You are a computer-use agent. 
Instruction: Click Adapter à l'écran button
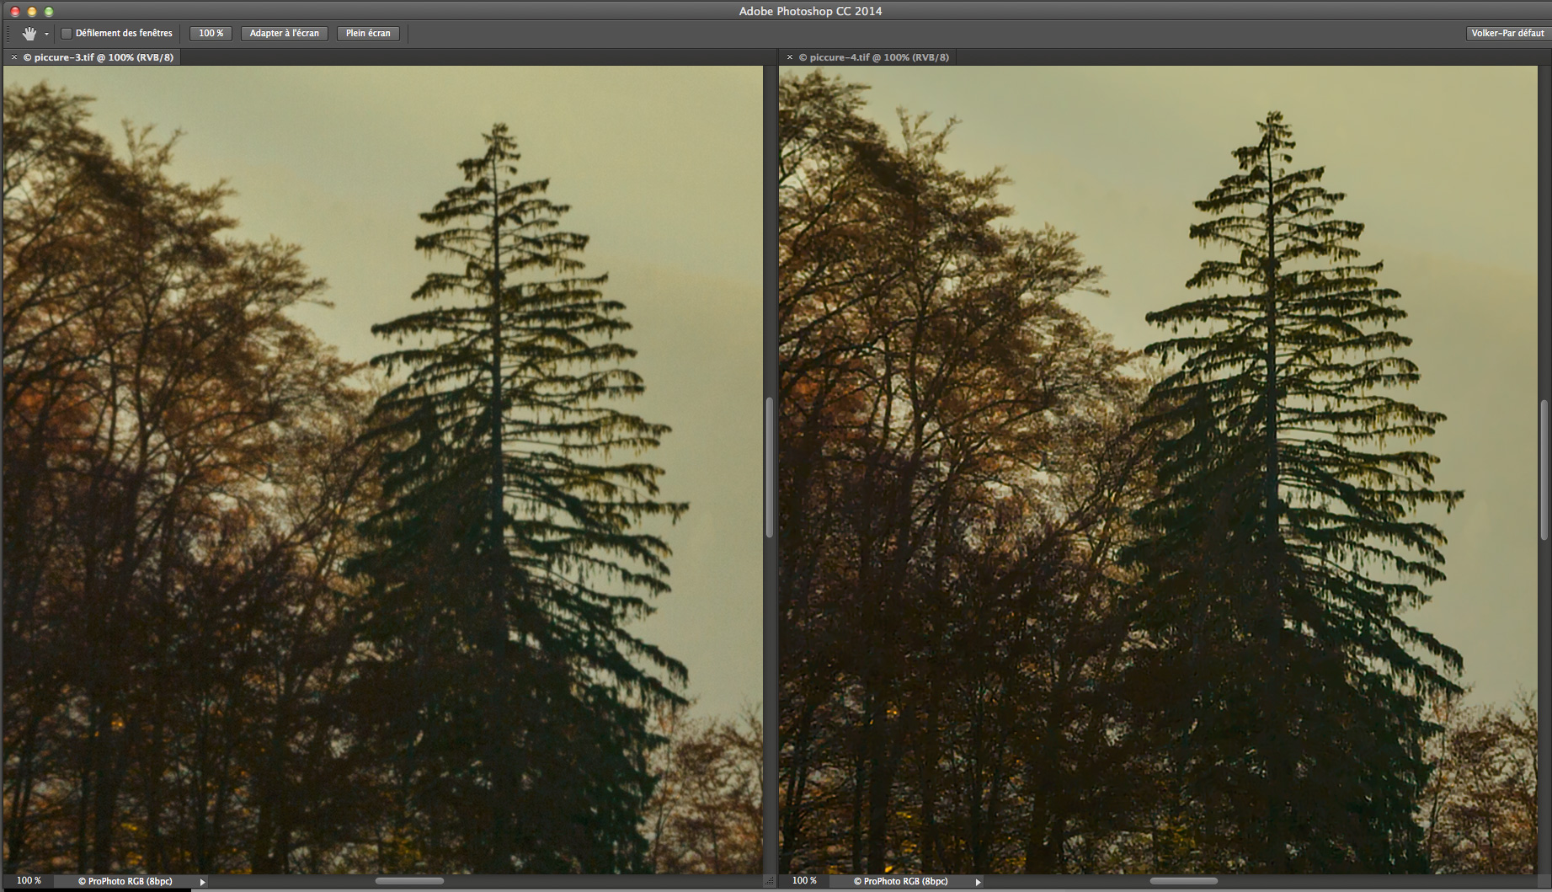(285, 34)
